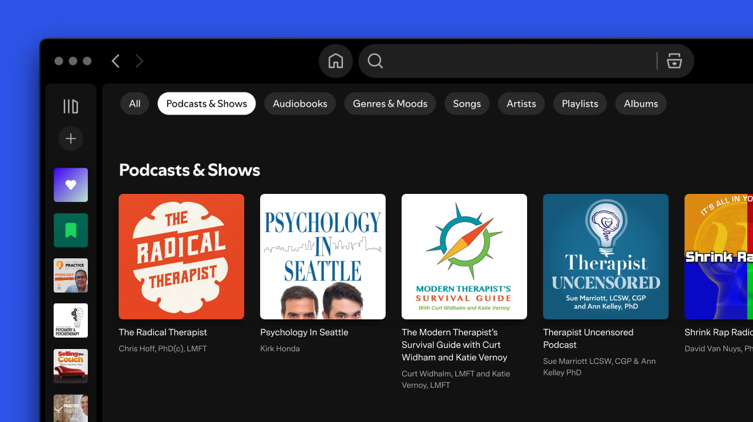Open the Browse icon in search bar
The image size is (753, 422).
pos(674,61)
